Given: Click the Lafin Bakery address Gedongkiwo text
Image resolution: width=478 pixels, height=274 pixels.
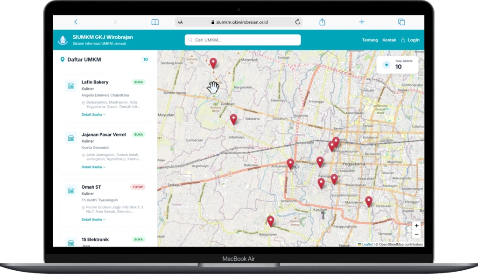Looking at the screenshot, I should pyautogui.click(x=113, y=104).
